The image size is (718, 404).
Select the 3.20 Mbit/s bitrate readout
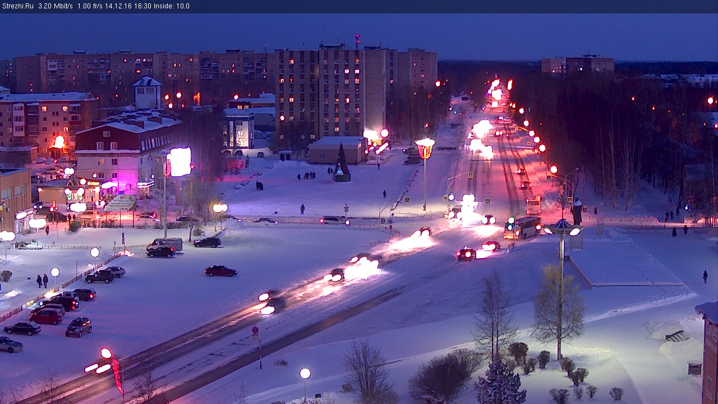(x=56, y=6)
